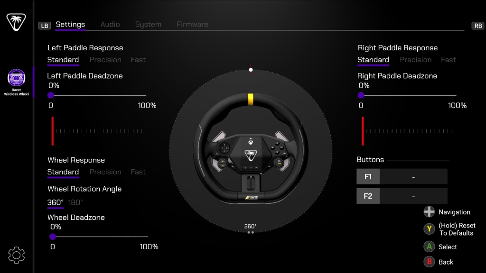The width and height of the screenshot is (486, 273).
Task: Click the Navigation D-pad icon
Action: point(429,212)
